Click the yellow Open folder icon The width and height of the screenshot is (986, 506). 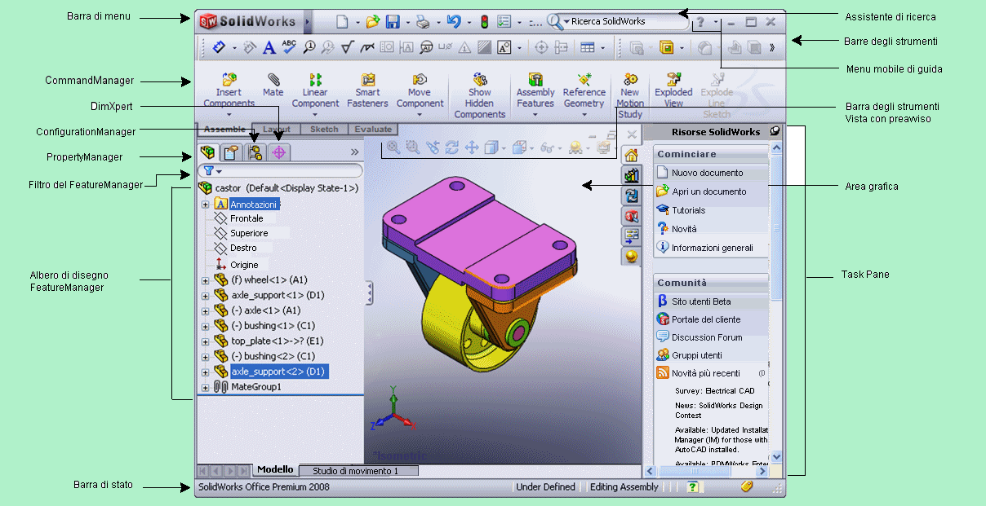click(373, 22)
